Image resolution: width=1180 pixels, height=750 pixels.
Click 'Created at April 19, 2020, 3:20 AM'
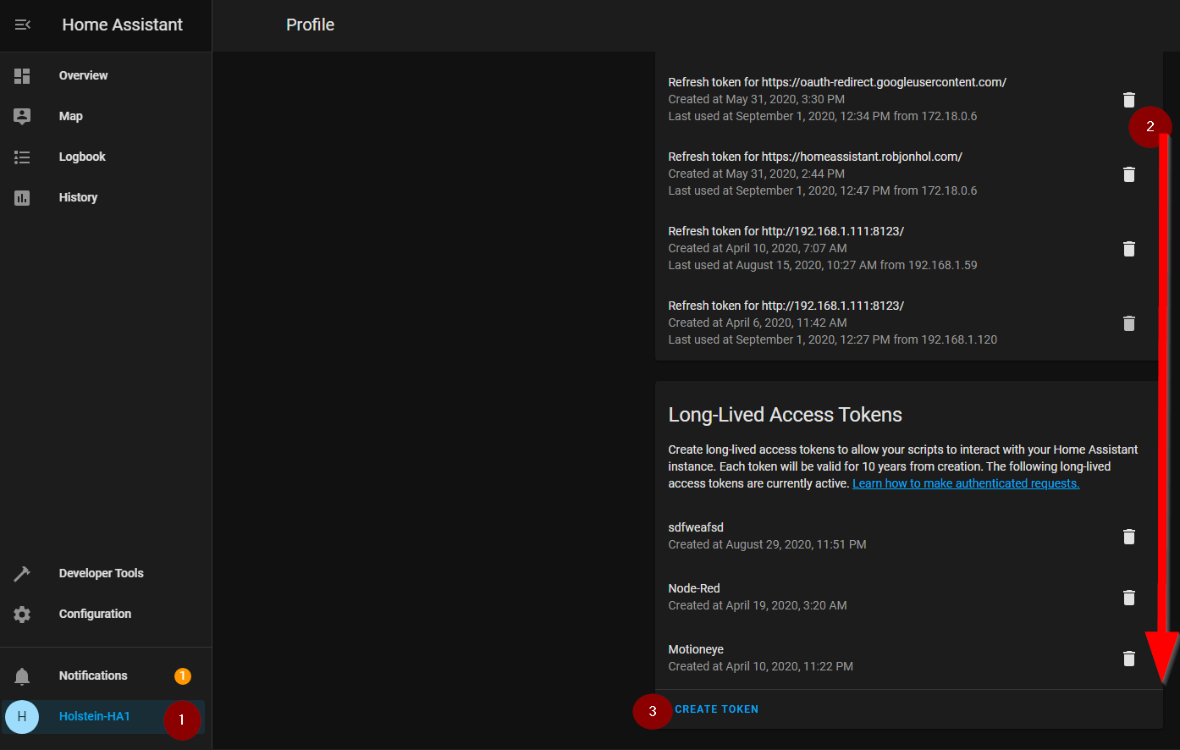pos(758,605)
